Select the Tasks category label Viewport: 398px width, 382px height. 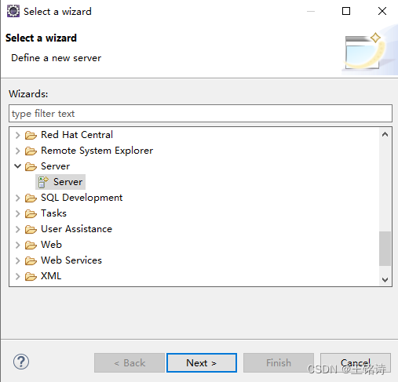53,213
